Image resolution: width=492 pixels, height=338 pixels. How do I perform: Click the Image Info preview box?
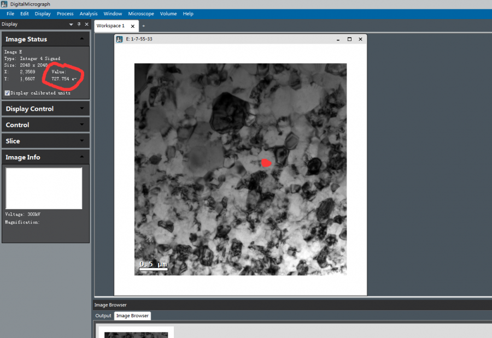tap(44, 188)
